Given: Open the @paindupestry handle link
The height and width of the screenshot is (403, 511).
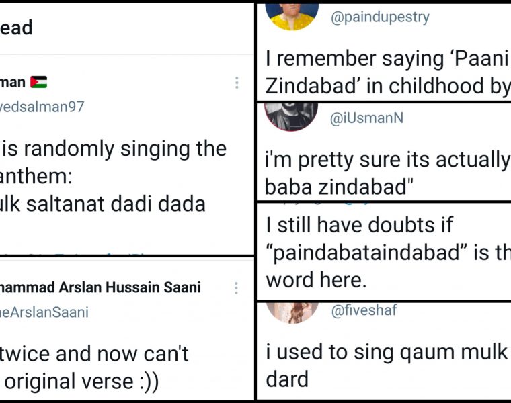Looking at the screenshot, I should (380, 17).
